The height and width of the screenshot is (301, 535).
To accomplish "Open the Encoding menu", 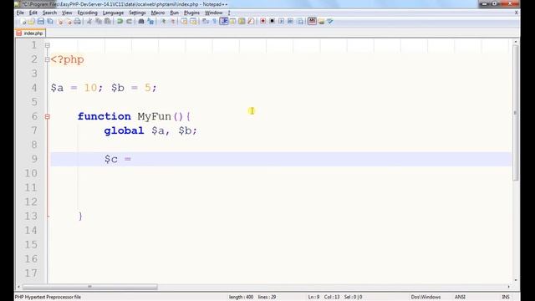I will [x=87, y=13].
